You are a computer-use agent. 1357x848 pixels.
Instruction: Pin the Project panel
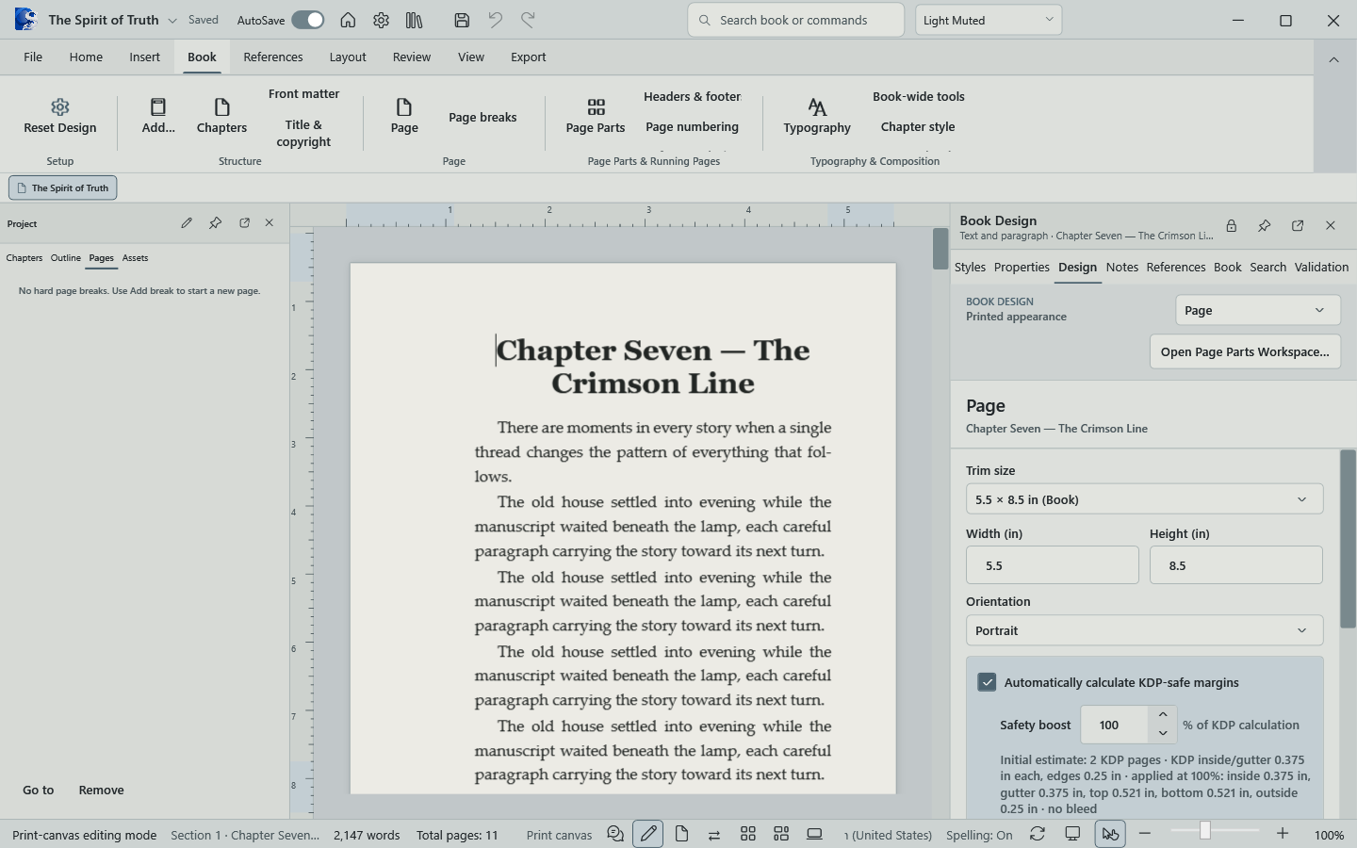pos(216,223)
